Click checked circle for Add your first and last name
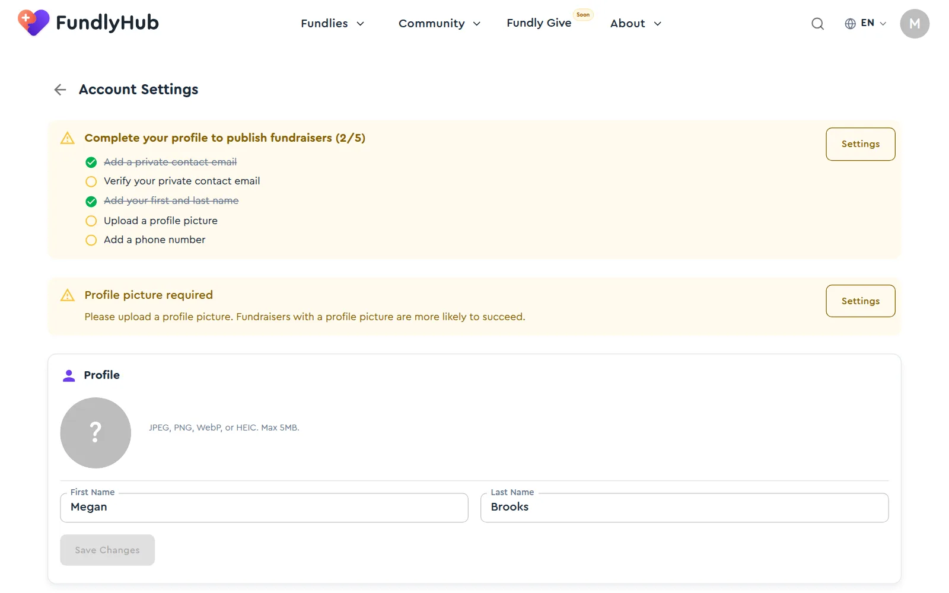The height and width of the screenshot is (593, 949). point(91,202)
